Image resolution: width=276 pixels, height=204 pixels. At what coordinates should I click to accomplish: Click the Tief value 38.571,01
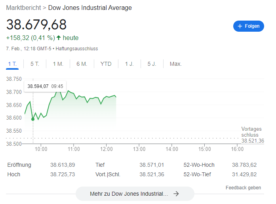152,165
